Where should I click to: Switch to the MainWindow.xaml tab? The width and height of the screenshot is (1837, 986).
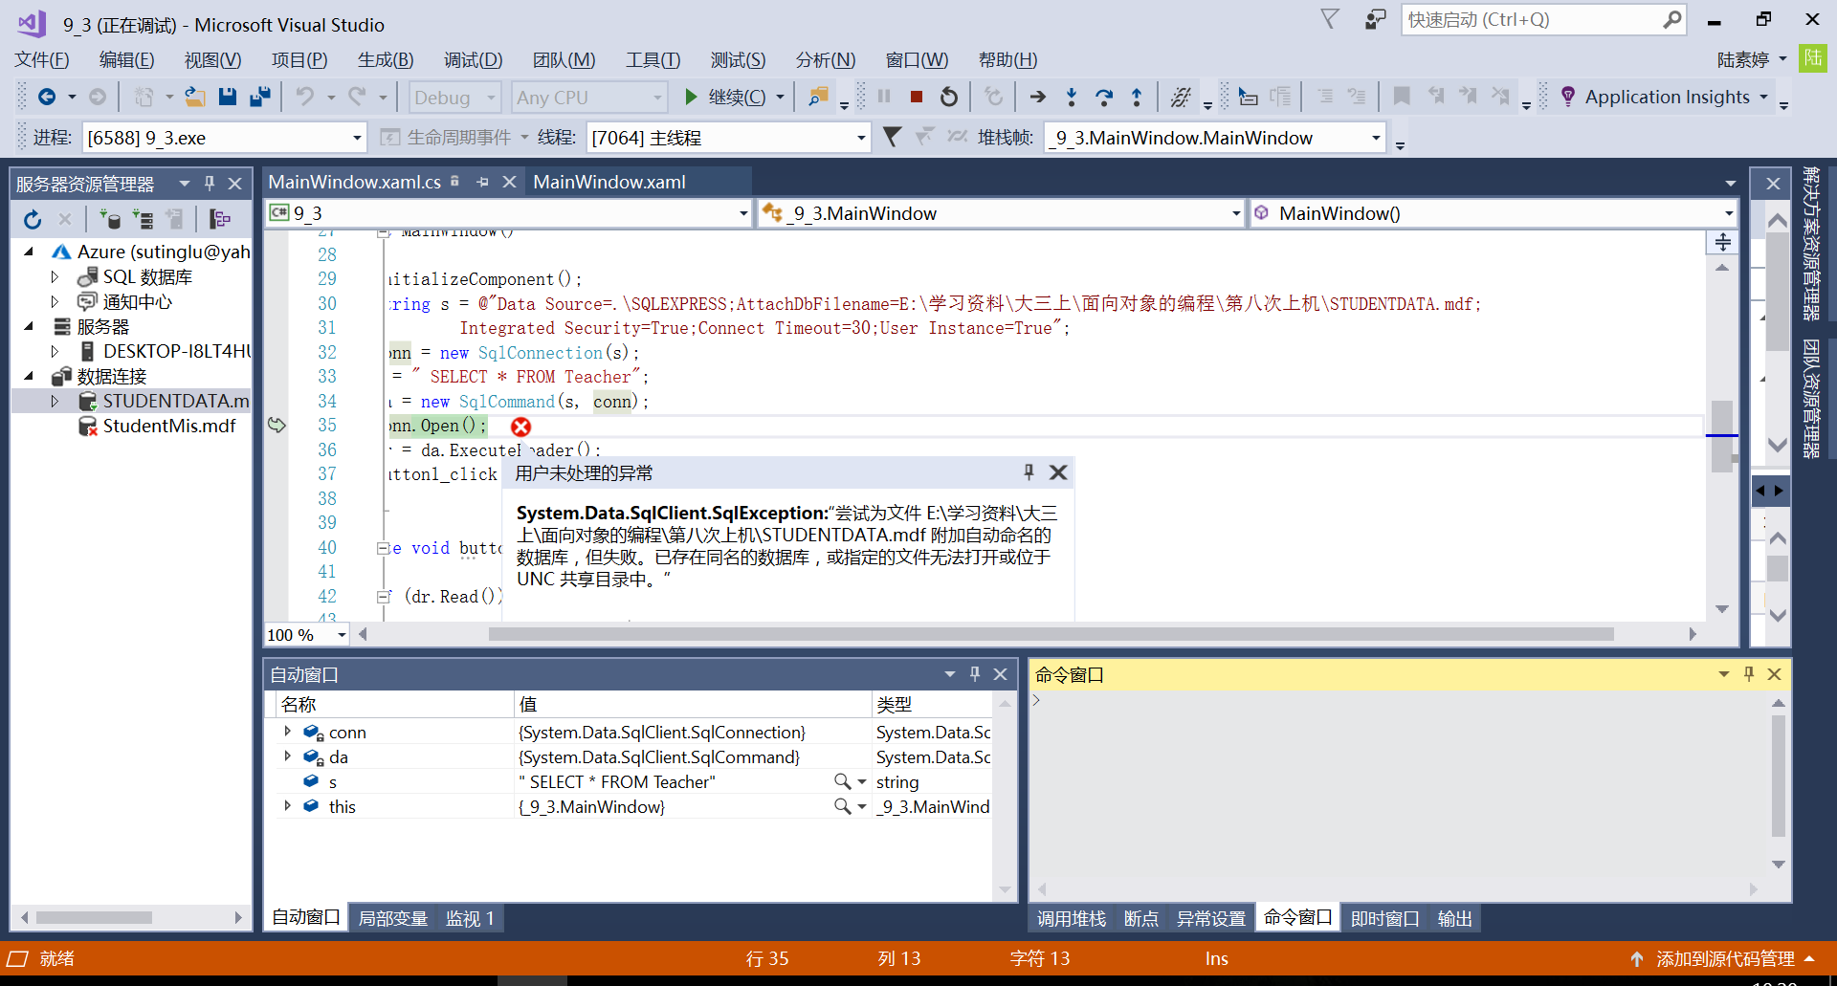coord(609,182)
